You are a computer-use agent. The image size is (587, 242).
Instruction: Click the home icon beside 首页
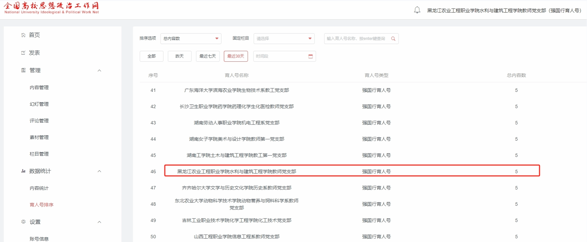coord(23,35)
